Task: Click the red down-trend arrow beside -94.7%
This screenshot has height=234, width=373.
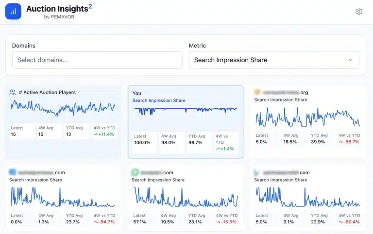Action: pos(96,222)
